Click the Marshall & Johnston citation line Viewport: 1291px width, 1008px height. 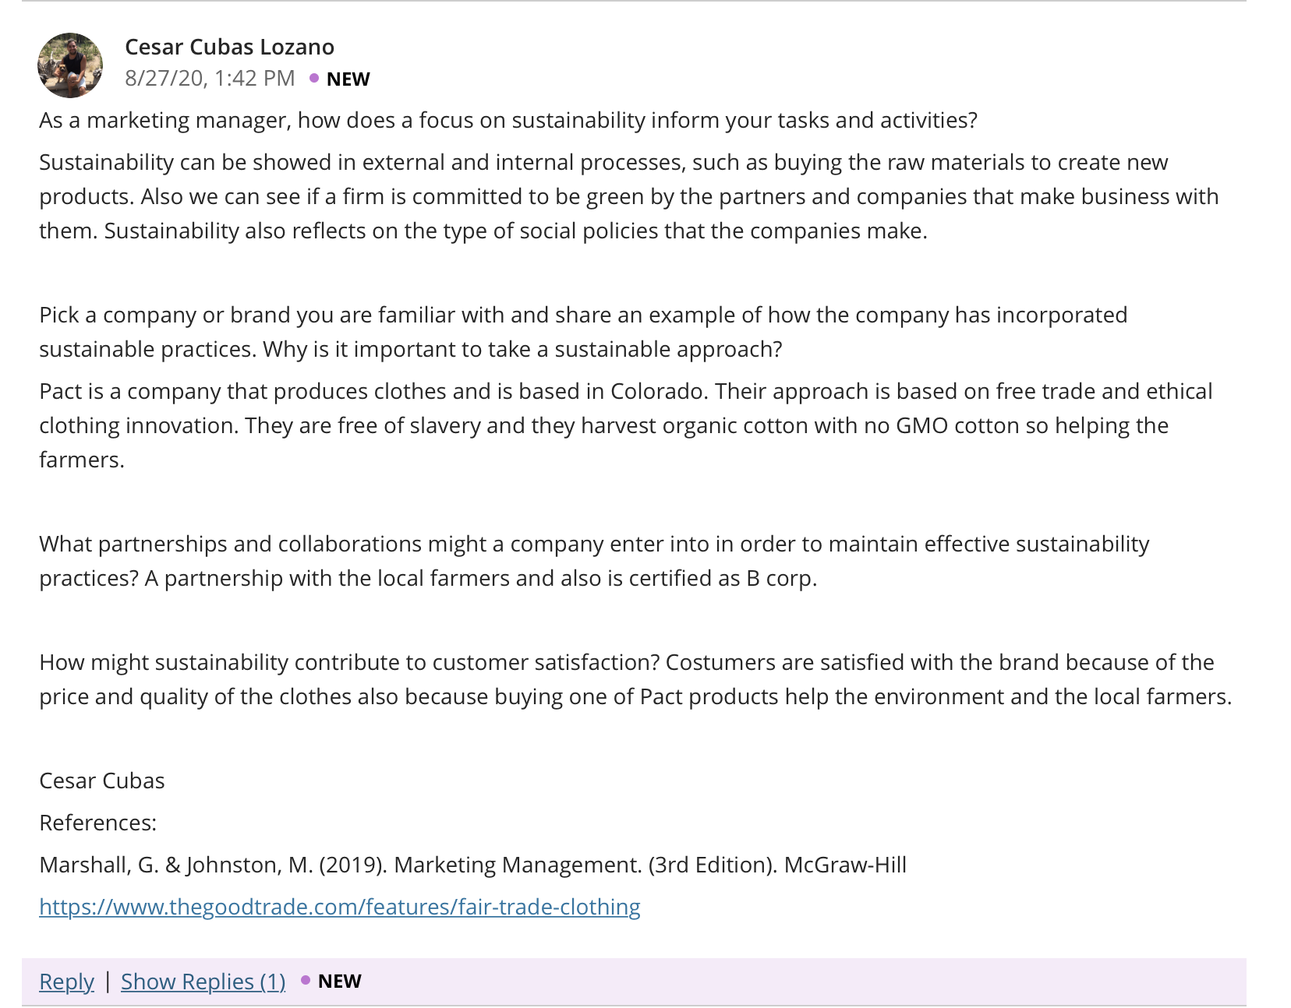(472, 865)
